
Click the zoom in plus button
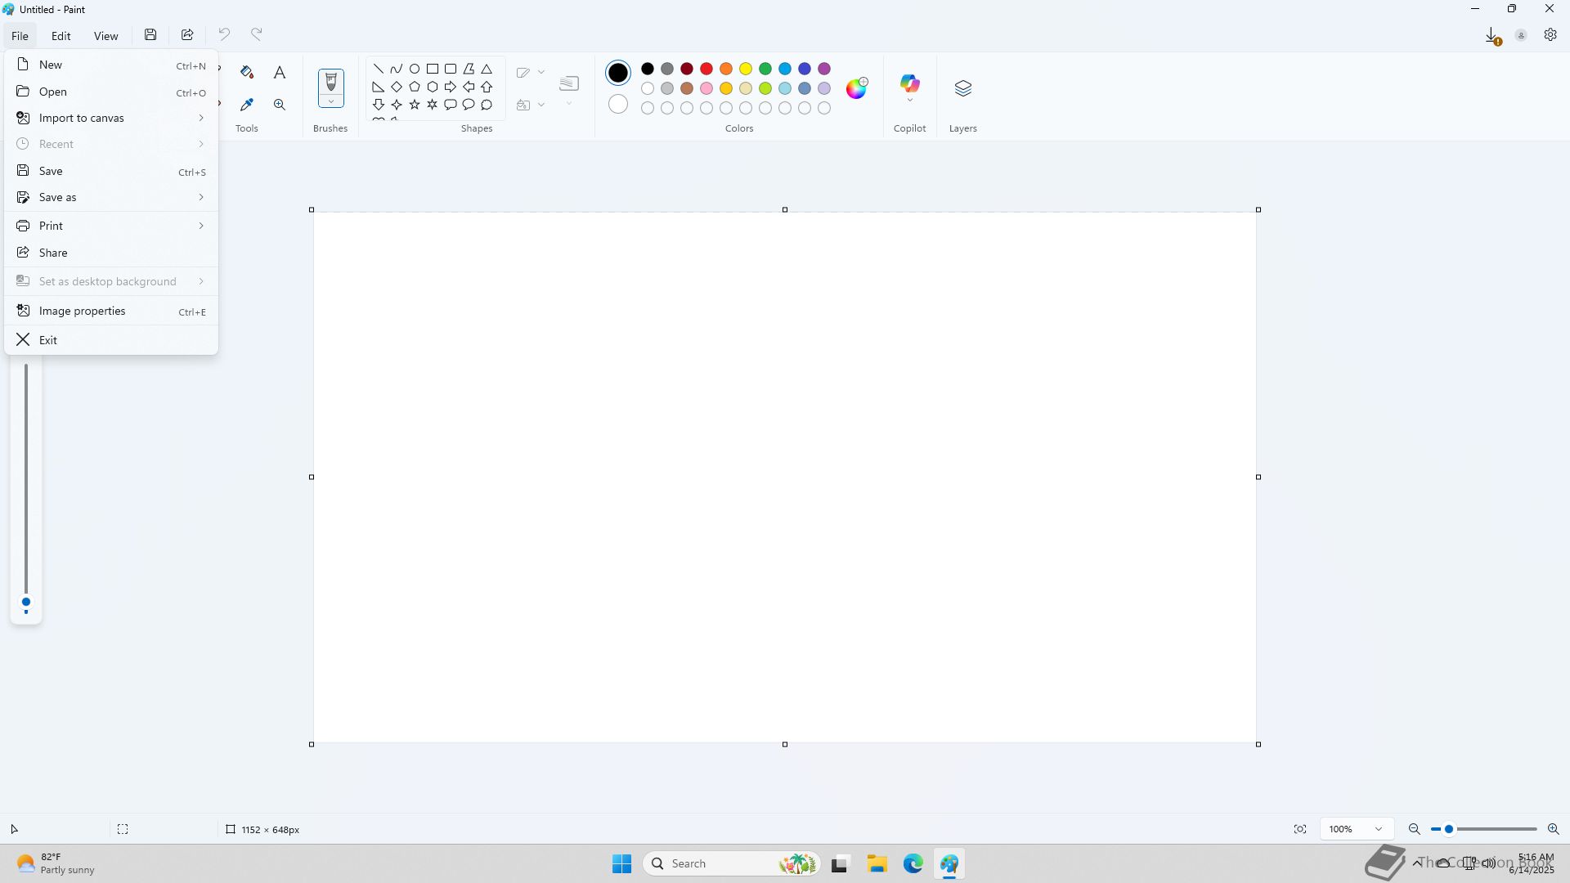(x=1553, y=829)
